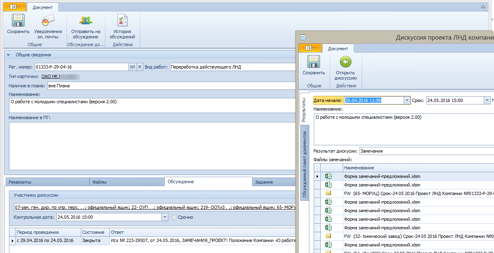Click the Наименовние text box in Дискуссия window
The height and width of the screenshot is (253, 494).
(404, 129)
